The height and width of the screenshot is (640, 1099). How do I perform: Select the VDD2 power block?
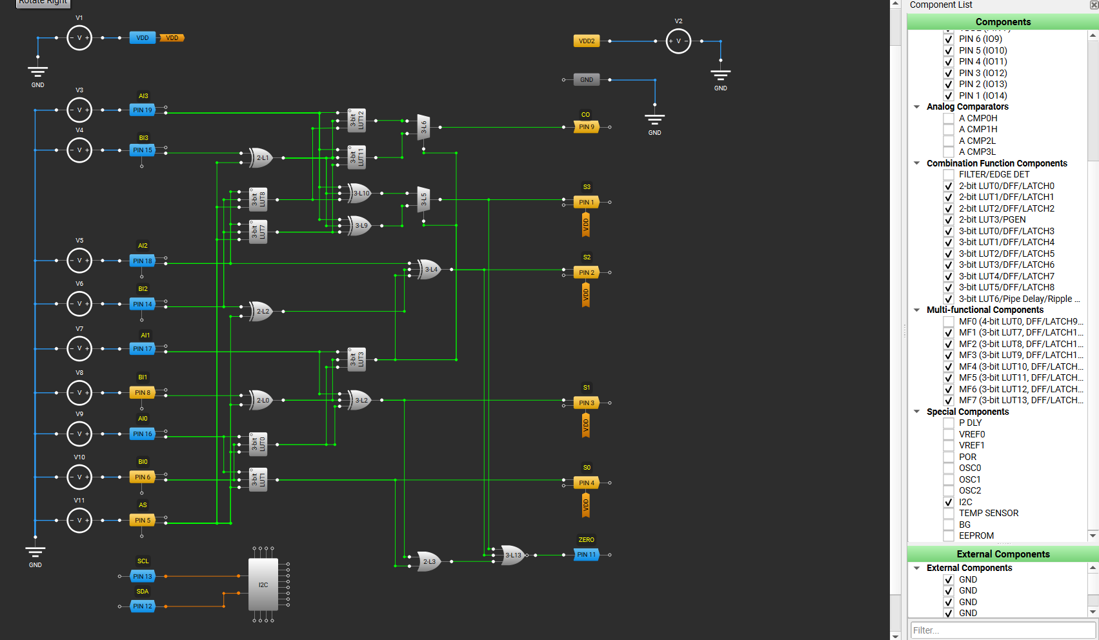[587, 41]
